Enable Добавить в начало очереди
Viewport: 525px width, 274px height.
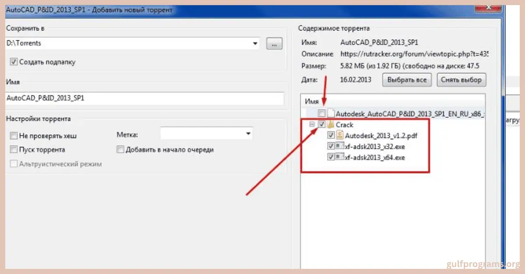[120, 149]
